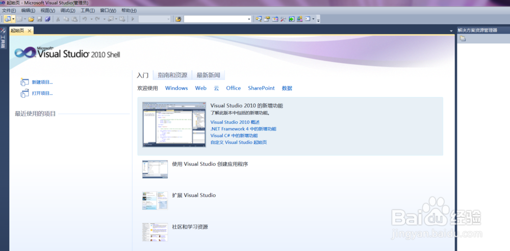Click the Cut scissors icon
Image resolution: width=510 pixels, height=251 pixels.
click(x=58, y=19)
